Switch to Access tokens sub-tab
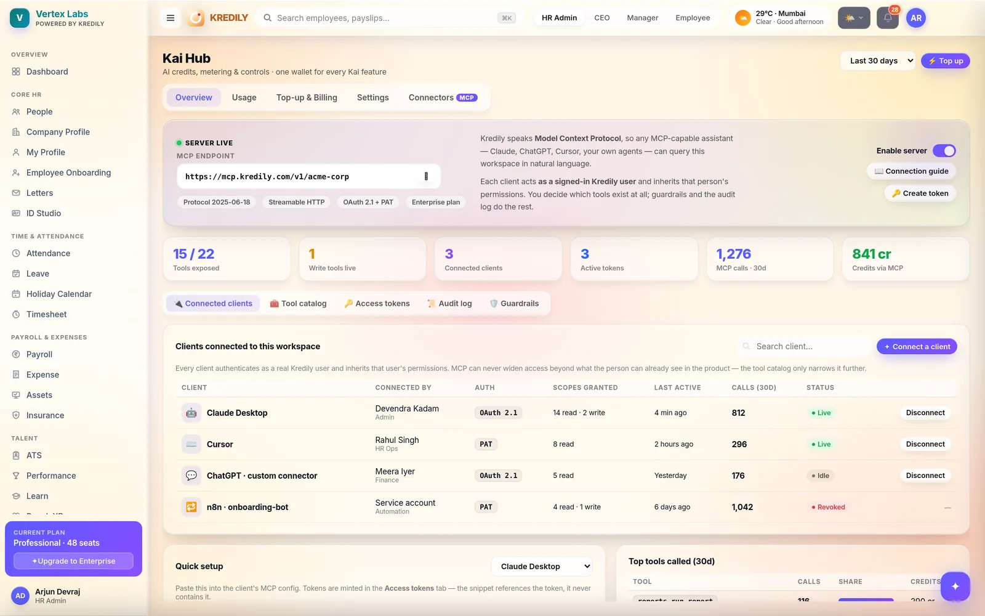This screenshot has height=616, width=985. 377,303
